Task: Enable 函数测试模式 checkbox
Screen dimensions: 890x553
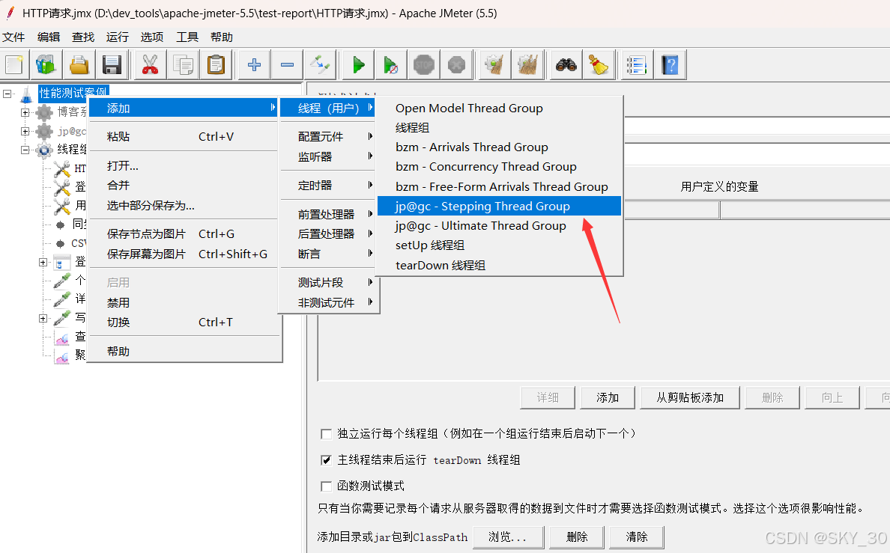Action: [x=327, y=486]
